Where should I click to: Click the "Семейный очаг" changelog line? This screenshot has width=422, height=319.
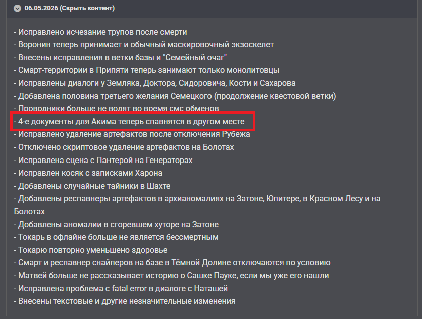coord(120,58)
